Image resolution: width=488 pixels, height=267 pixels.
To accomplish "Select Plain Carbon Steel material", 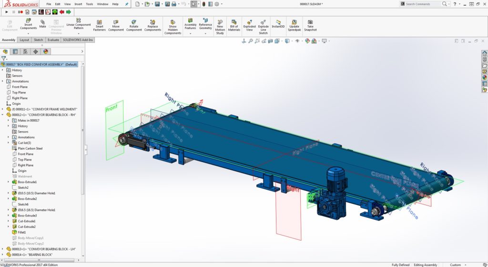I will (30, 148).
